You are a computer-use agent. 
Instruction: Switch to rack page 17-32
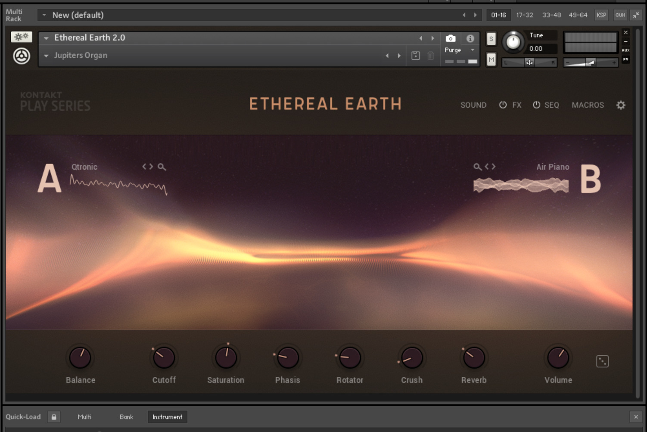click(525, 15)
